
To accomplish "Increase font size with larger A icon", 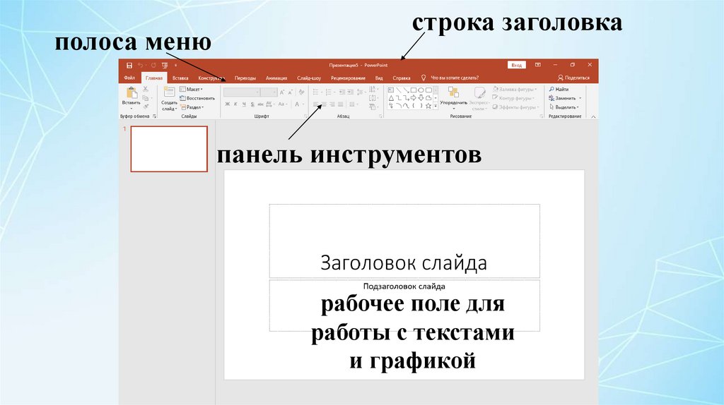I will [x=282, y=92].
